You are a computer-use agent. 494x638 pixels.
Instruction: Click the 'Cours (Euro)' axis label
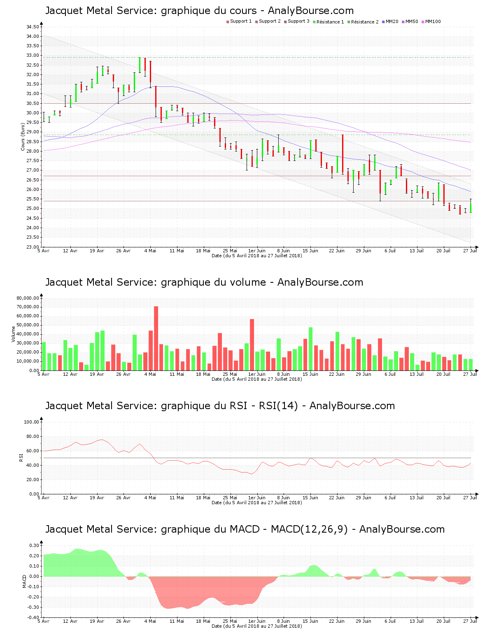click(23, 137)
